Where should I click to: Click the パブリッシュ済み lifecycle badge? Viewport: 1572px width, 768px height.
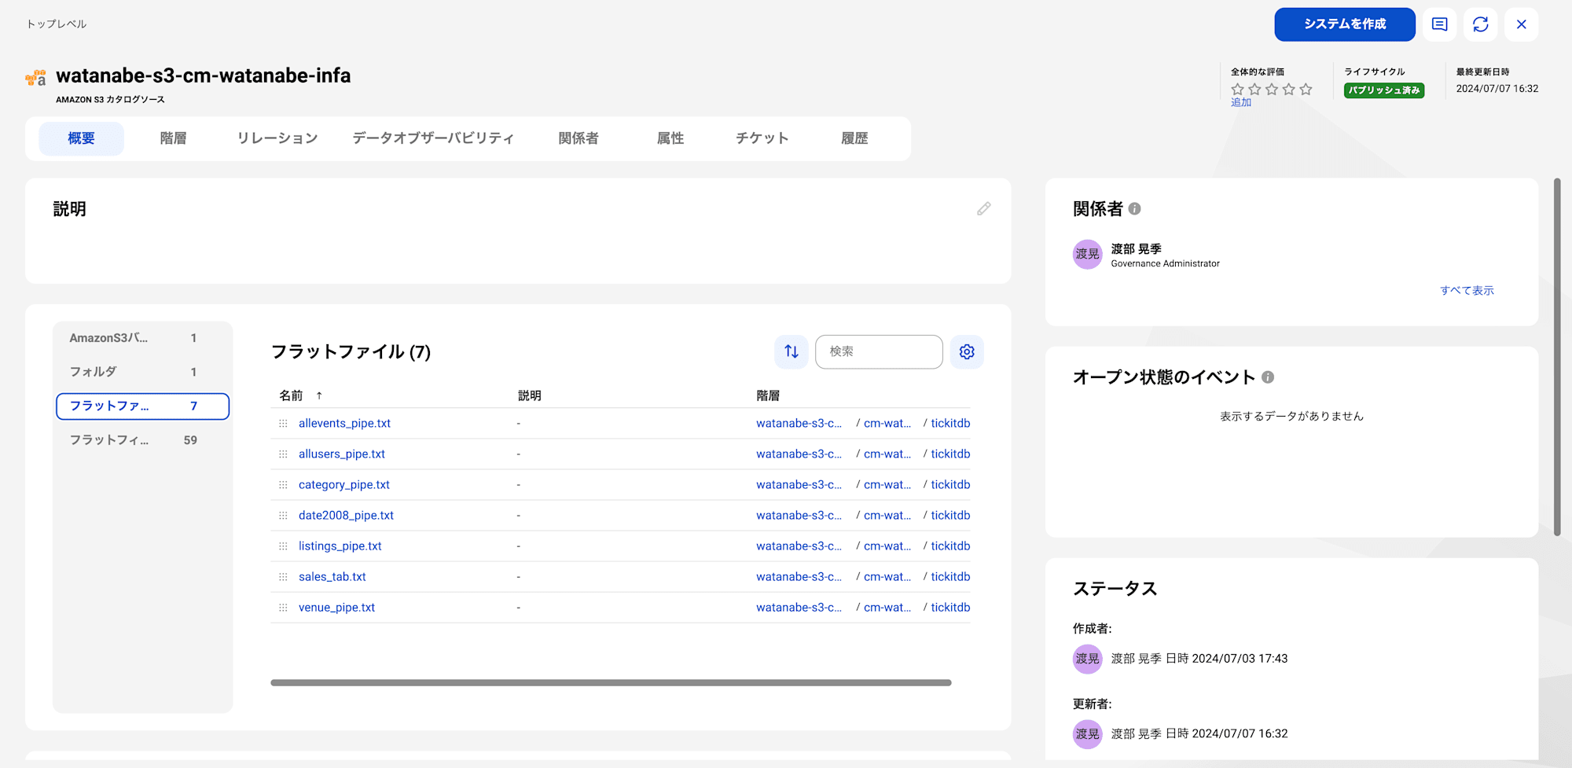pos(1384,90)
